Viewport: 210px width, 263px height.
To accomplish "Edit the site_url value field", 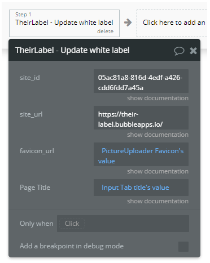I will point(141,118).
